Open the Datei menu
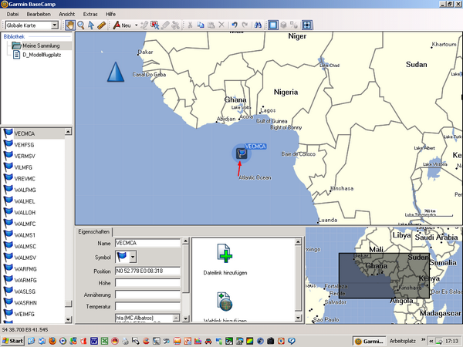This screenshot has width=463, height=347. (12, 14)
